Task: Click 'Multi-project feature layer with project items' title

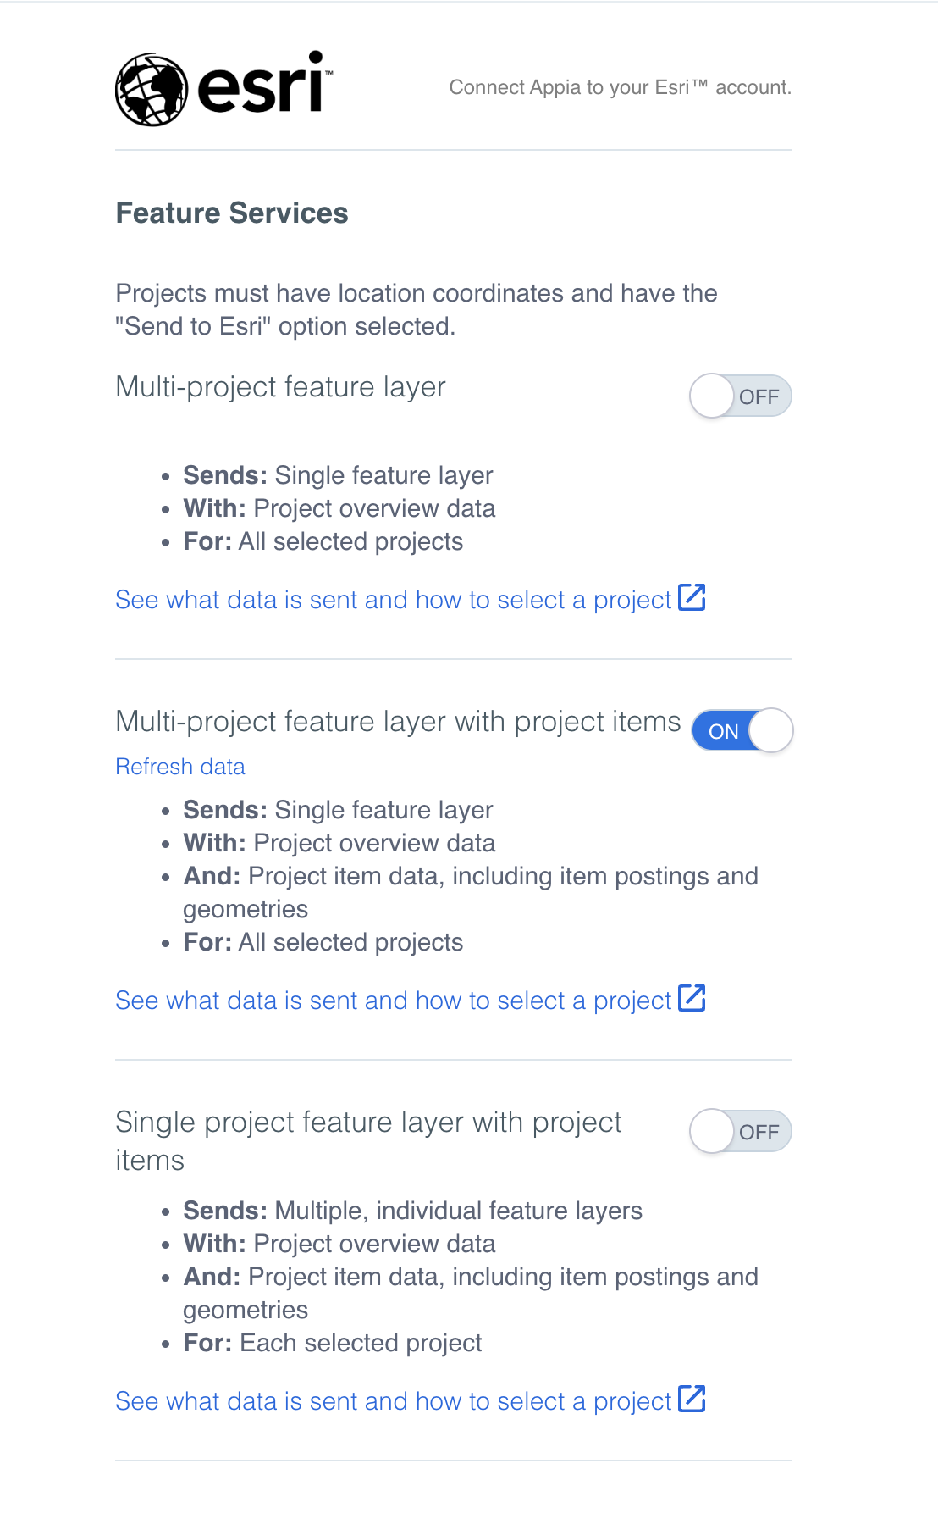Action: tap(398, 722)
